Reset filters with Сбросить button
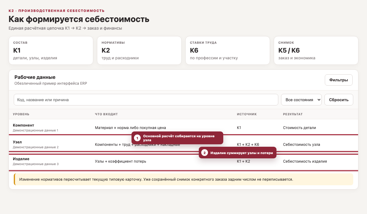Image resolution: width=367 pixels, height=214 pixels. click(x=339, y=100)
